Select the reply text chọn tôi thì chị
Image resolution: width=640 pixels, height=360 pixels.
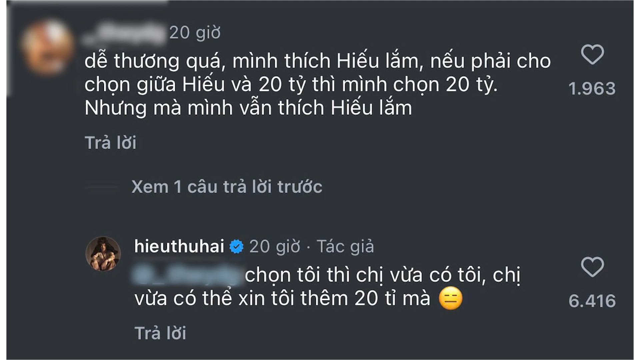pos(327,287)
